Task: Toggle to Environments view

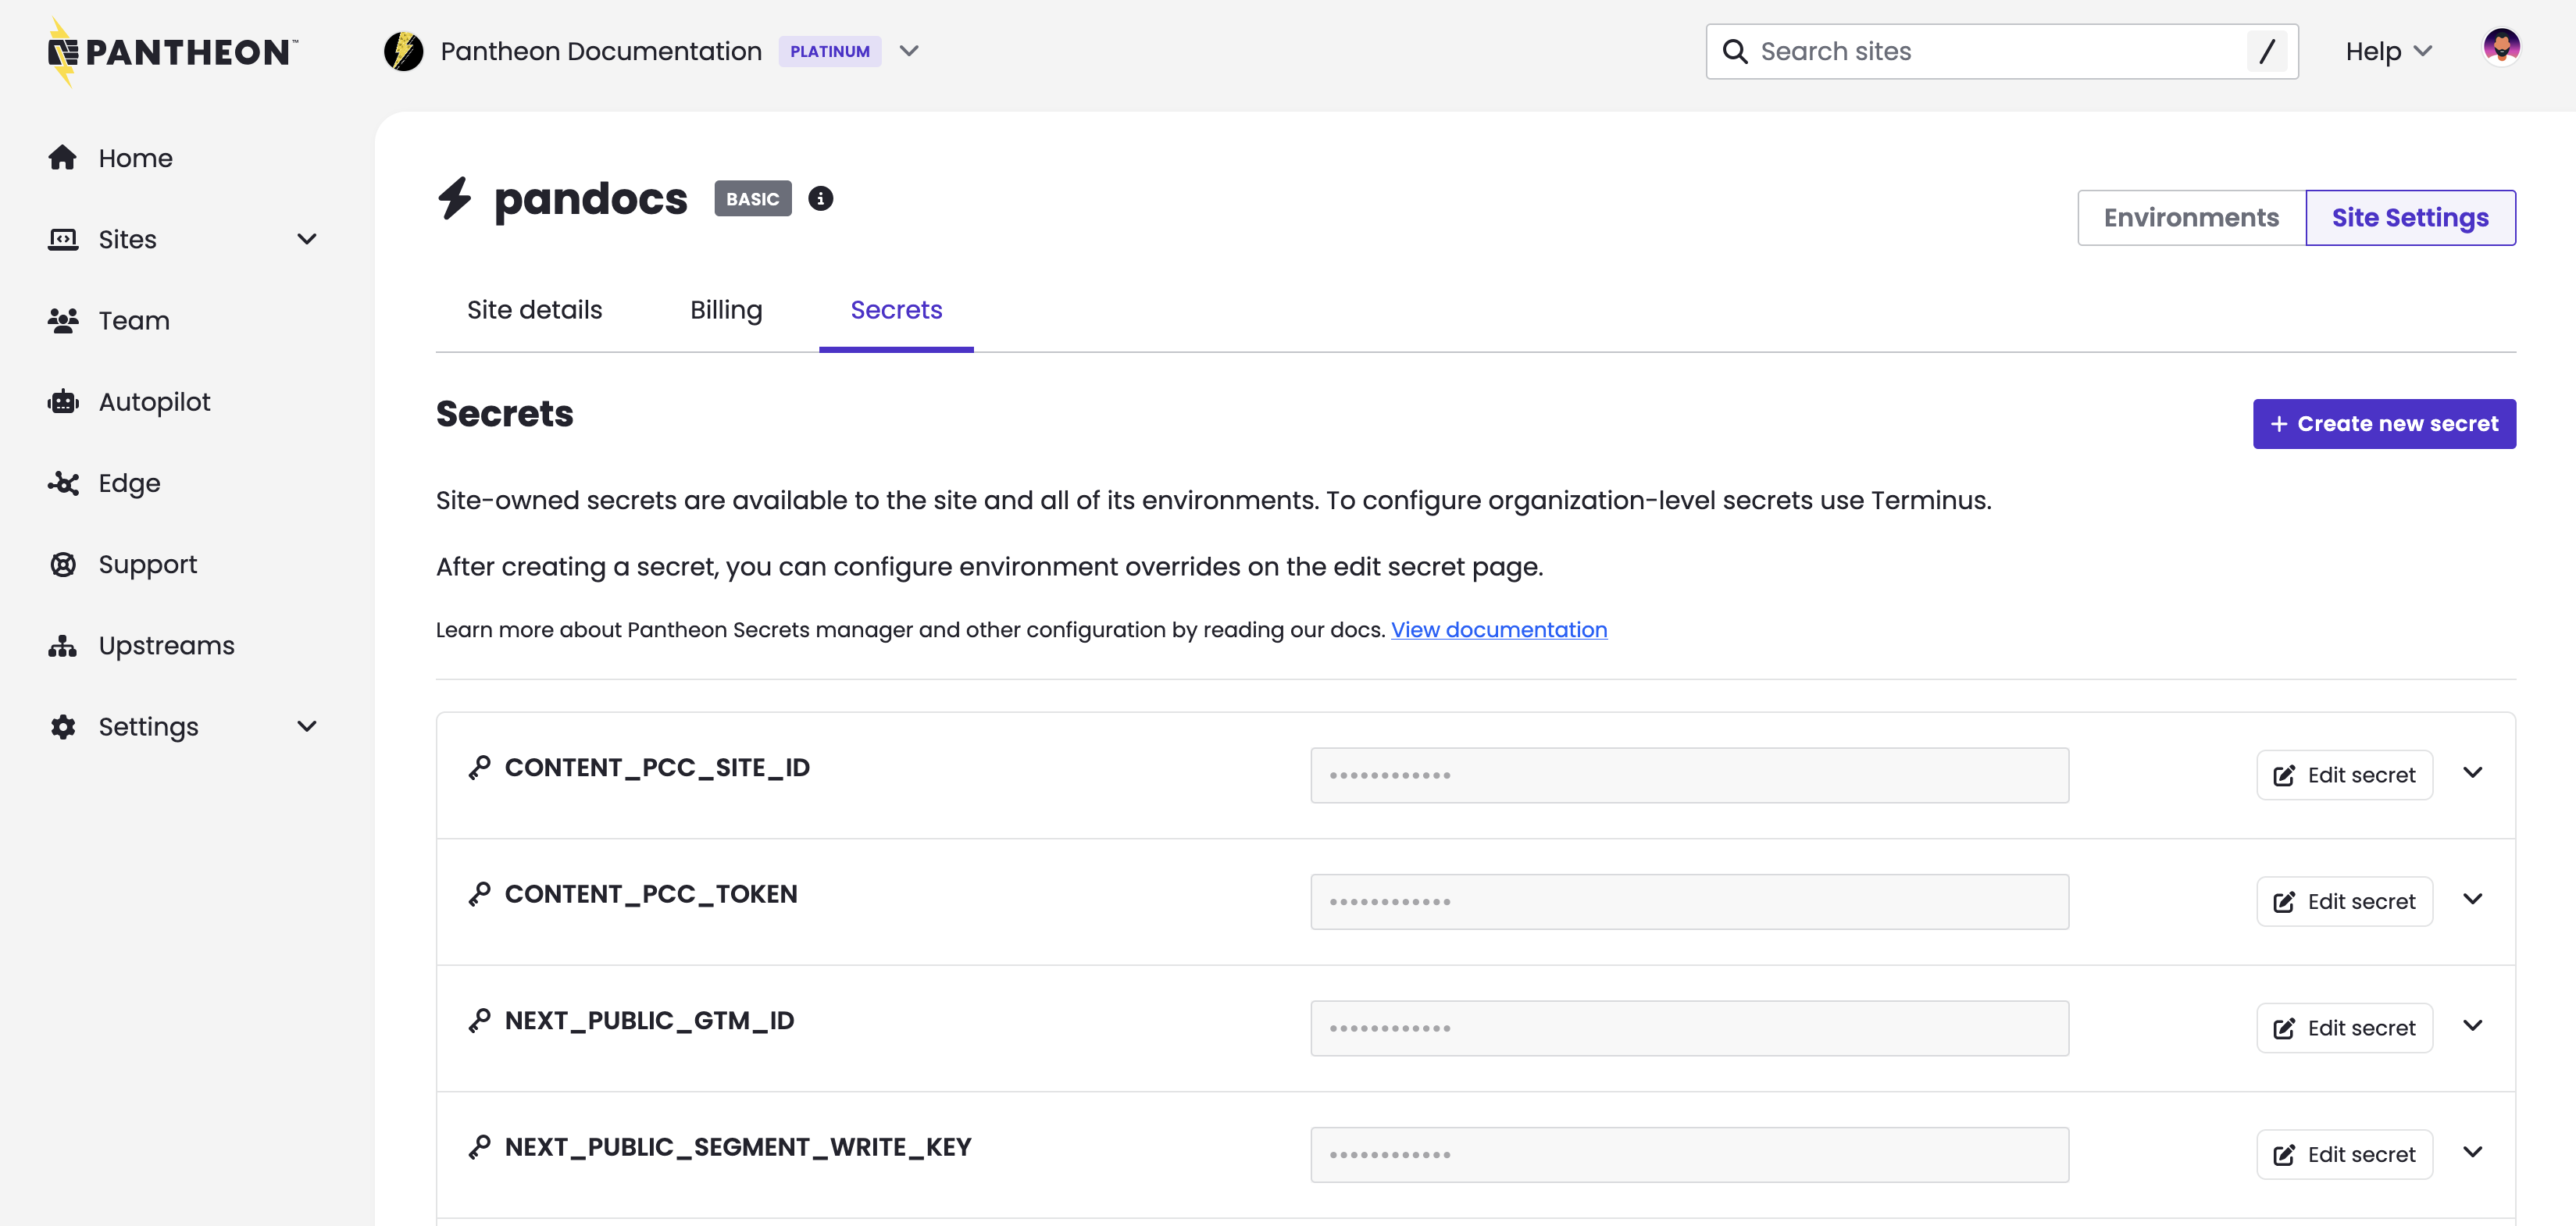Action: (2190, 218)
